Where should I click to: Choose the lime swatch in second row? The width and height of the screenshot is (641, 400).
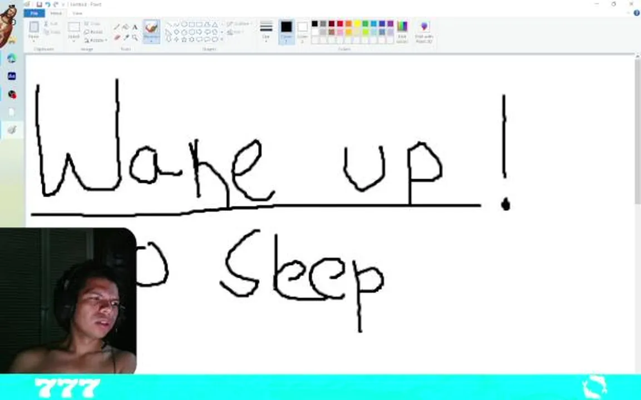366,32
